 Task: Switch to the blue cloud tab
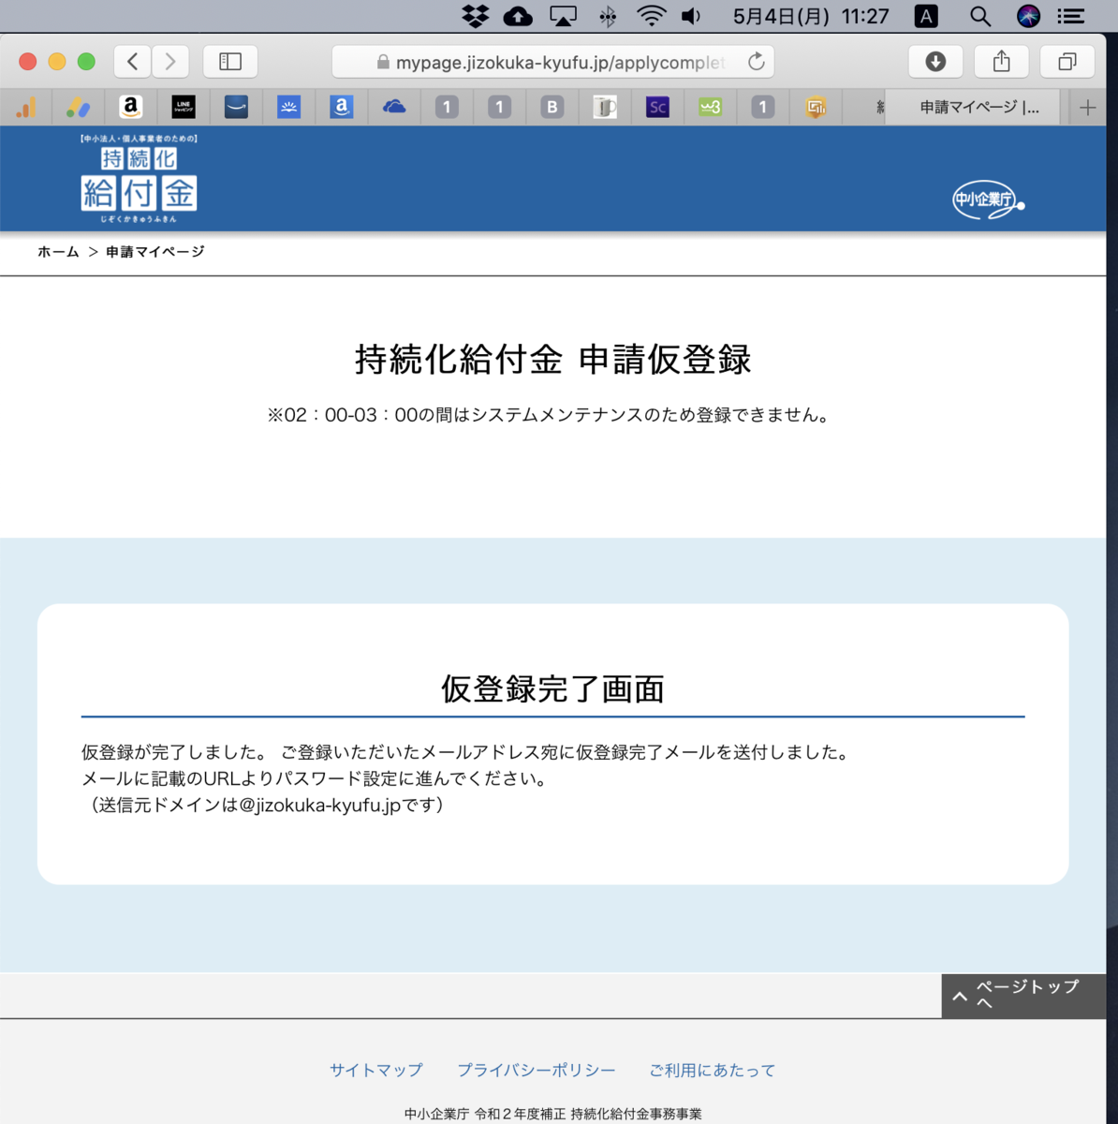(394, 108)
